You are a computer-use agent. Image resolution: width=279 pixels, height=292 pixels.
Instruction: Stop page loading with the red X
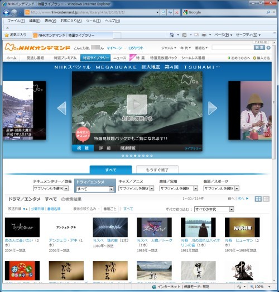pyautogui.click(x=176, y=12)
